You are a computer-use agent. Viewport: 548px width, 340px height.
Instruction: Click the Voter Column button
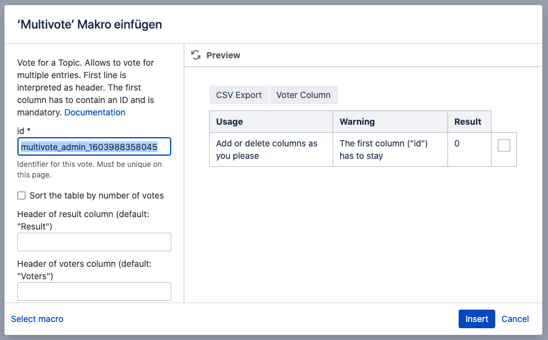[303, 95]
